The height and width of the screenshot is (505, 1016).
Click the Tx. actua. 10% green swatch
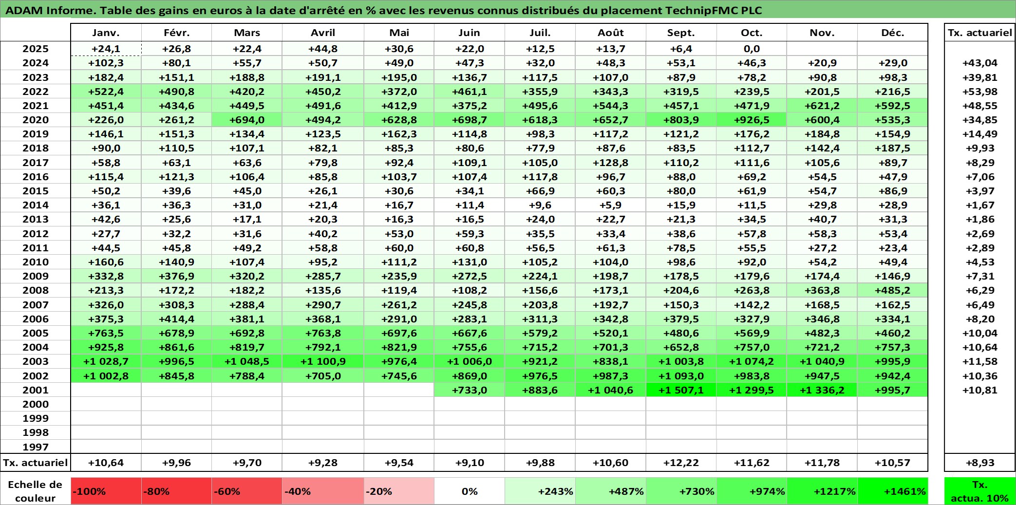tap(980, 491)
